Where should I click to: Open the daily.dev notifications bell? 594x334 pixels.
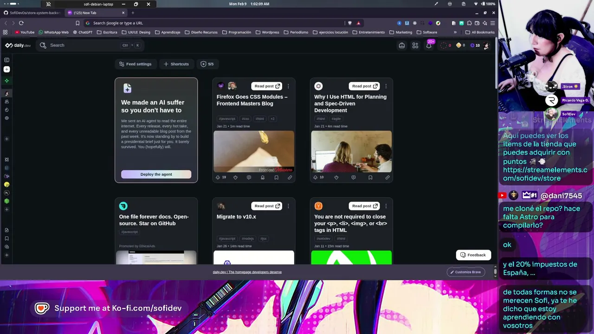(429, 45)
